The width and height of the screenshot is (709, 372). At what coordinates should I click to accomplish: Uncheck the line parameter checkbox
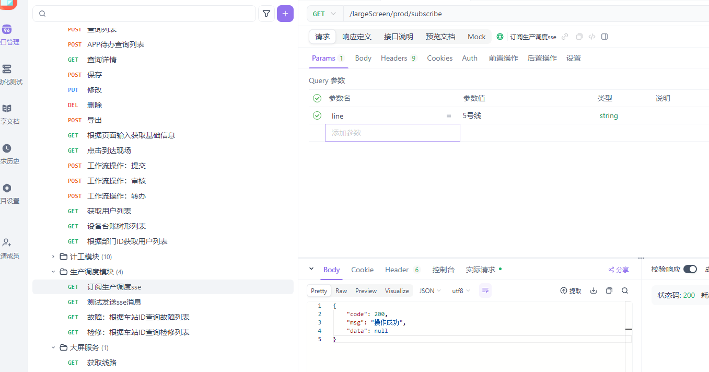[317, 115]
